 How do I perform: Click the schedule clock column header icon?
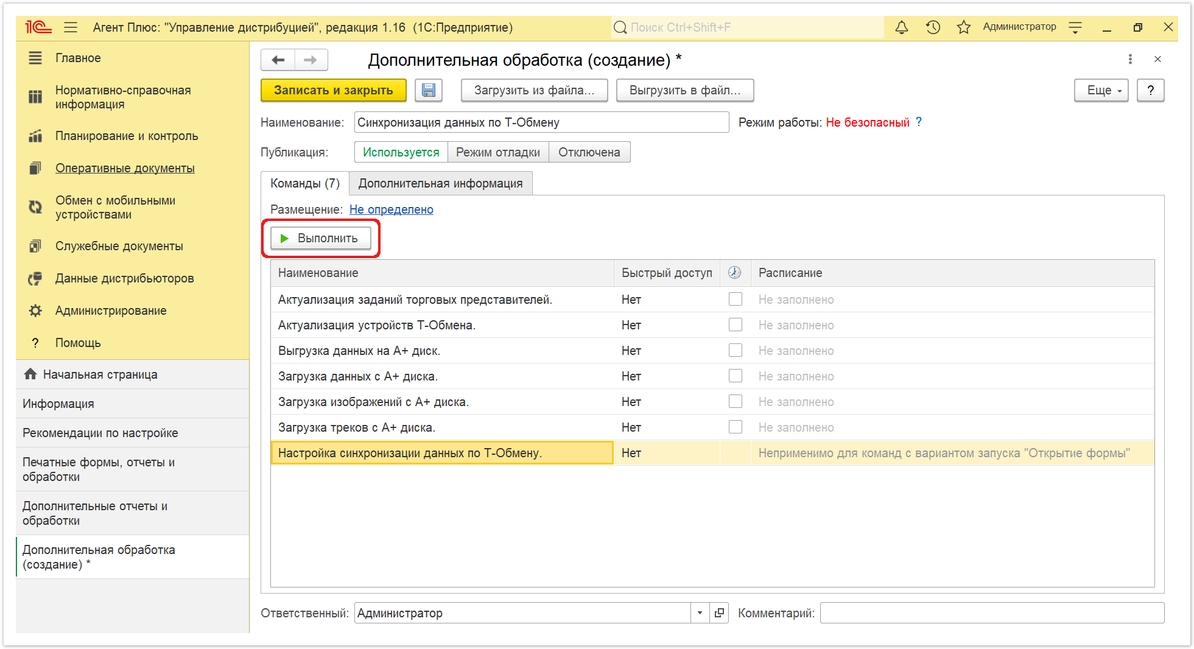[735, 273]
